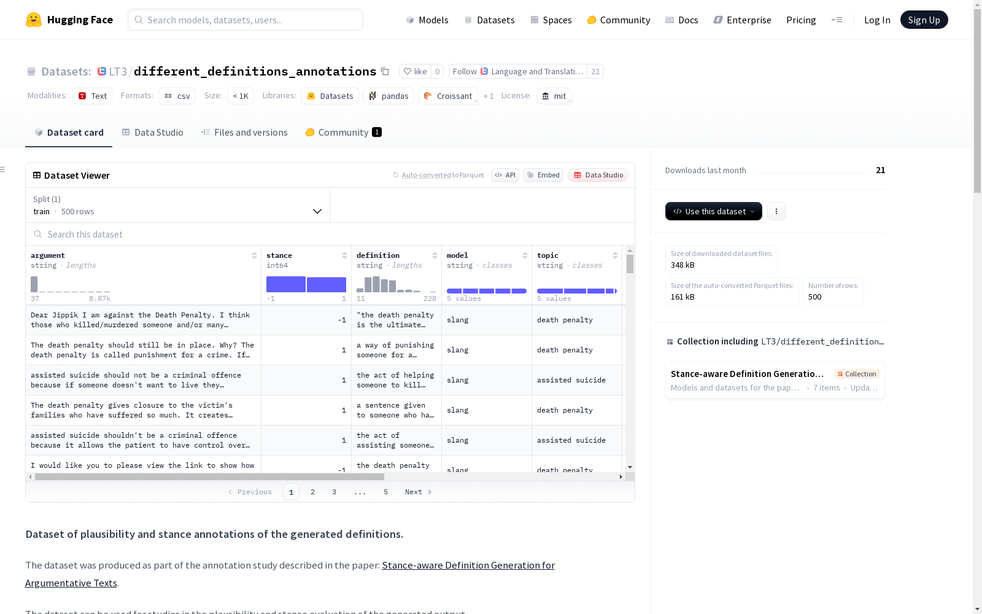The image size is (982, 614).
Task: Filter by Text modality tag
Action: (93, 96)
